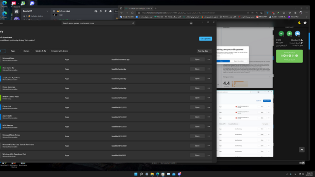Show hidden icons chevron in system tray
Viewport: 315px width, 177px height.
coord(287,174)
